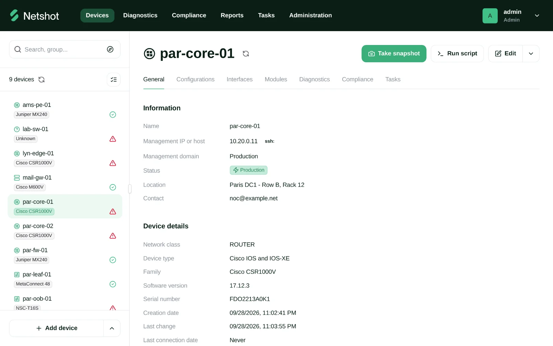This screenshot has height=346, width=553.
Task: Switch to the Modules tab
Action: (x=276, y=80)
